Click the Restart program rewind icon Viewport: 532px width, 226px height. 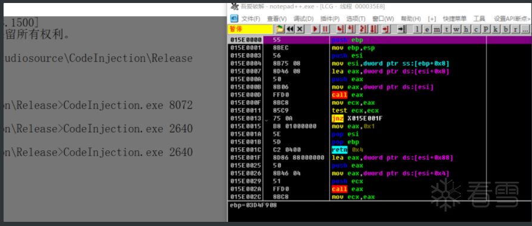[290, 29]
